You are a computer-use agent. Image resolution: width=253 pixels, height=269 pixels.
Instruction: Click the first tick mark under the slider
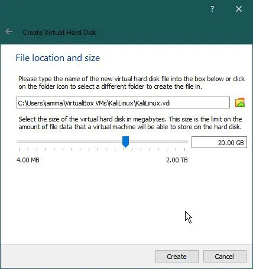click(x=20, y=149)
